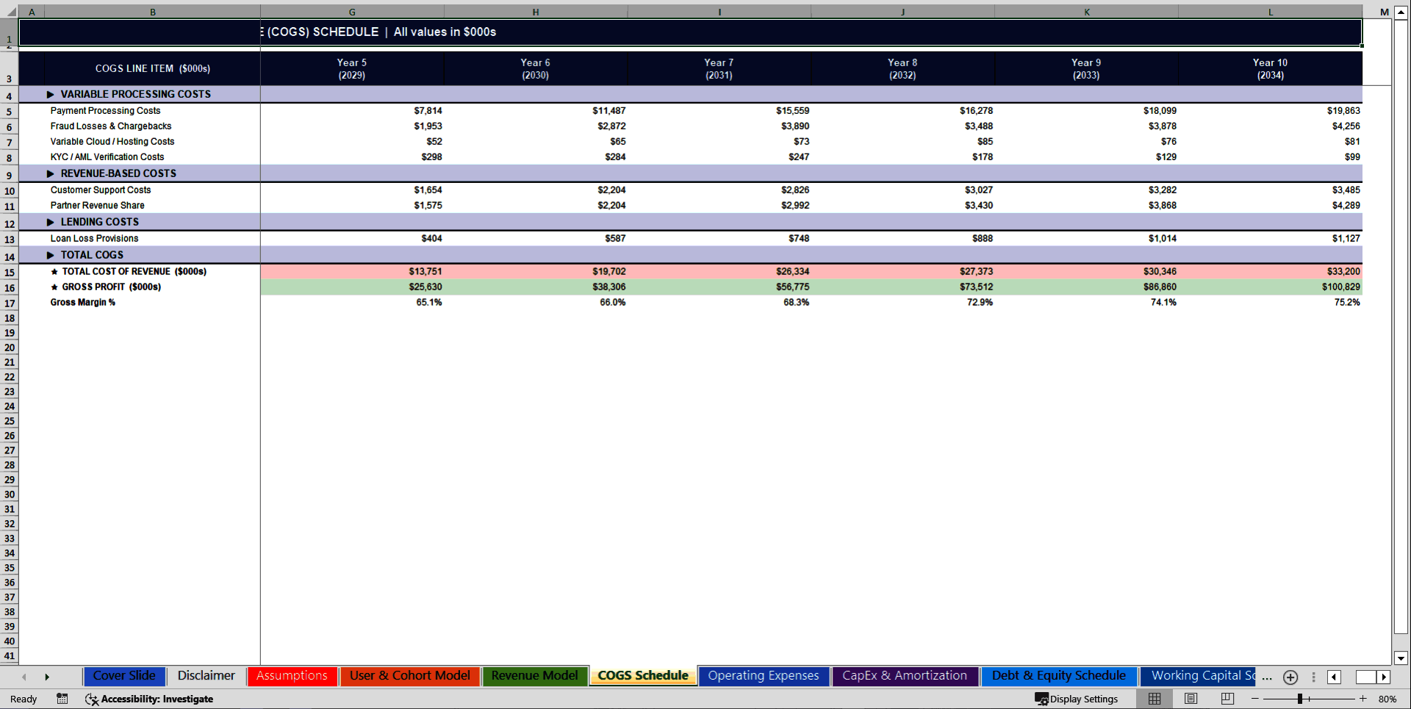Open the Operating Expenses sheet
This screenshot has width=1411, height=709.
coord(763,675)
